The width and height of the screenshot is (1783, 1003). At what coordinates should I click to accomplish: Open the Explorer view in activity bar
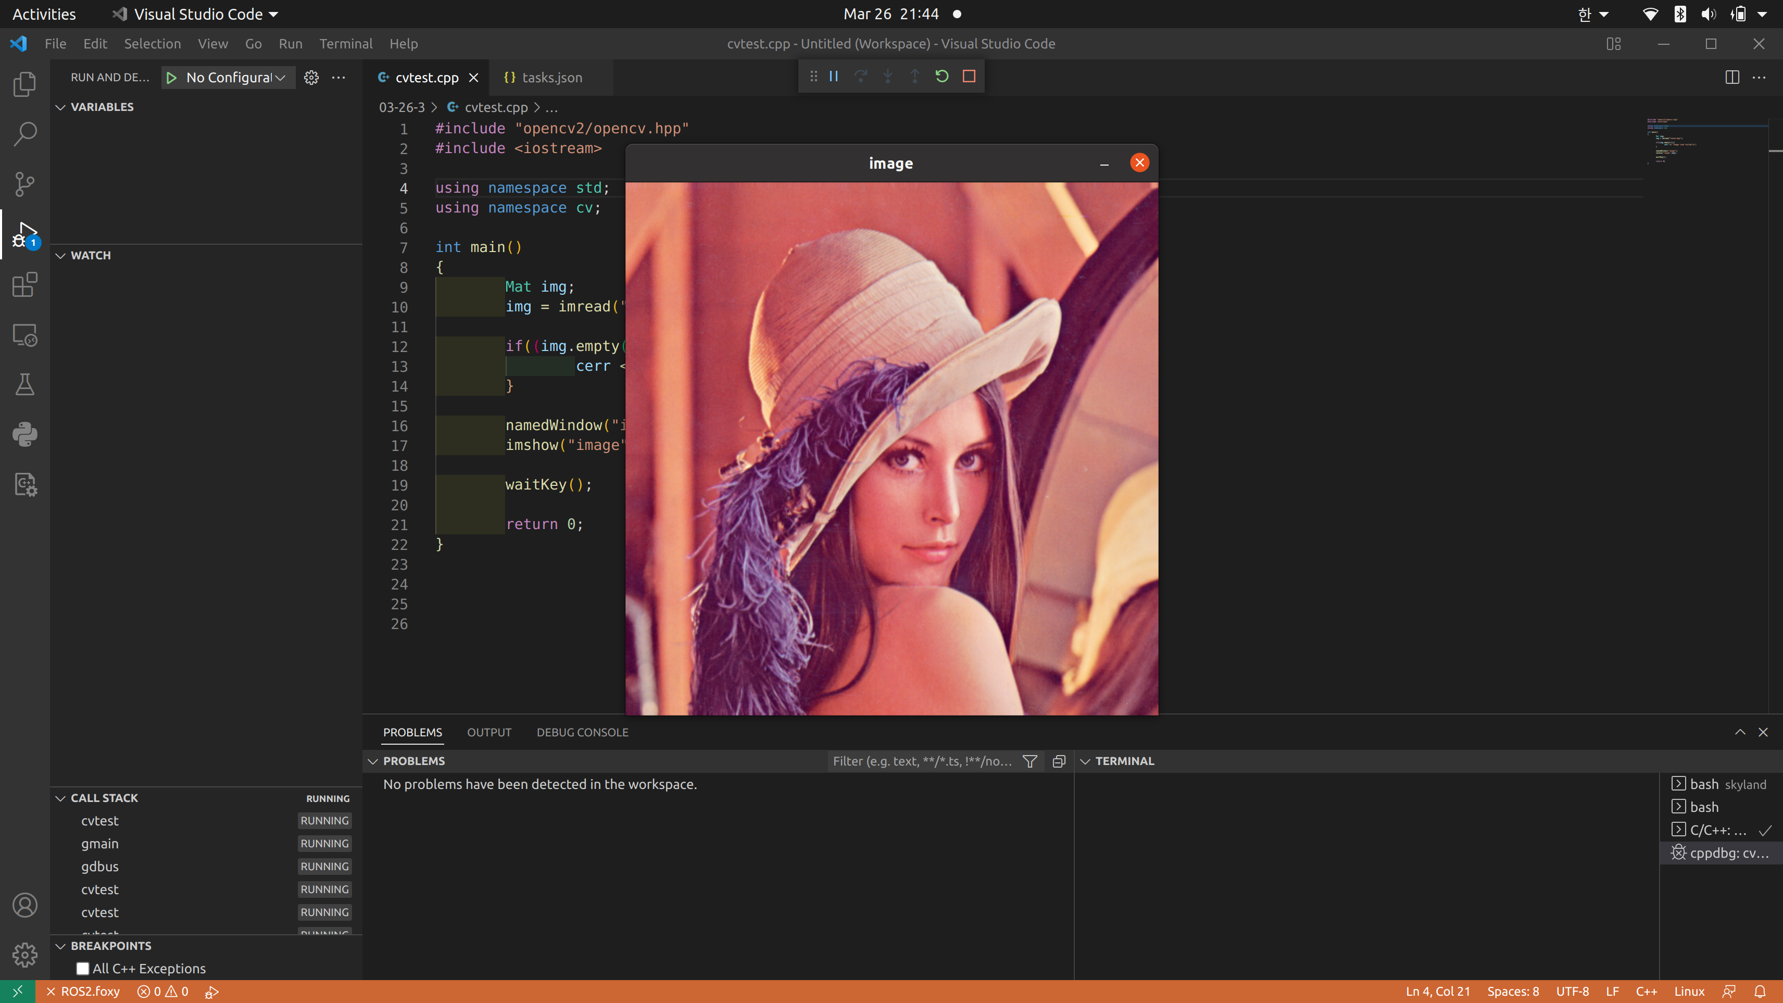(25, 84)
